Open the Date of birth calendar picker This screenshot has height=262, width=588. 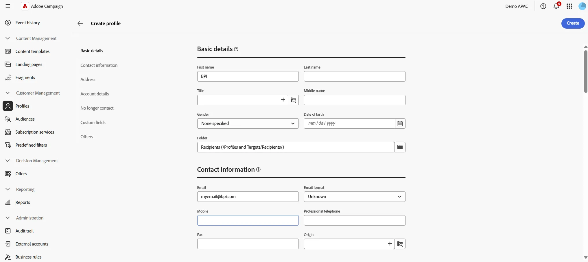point(400,123)
